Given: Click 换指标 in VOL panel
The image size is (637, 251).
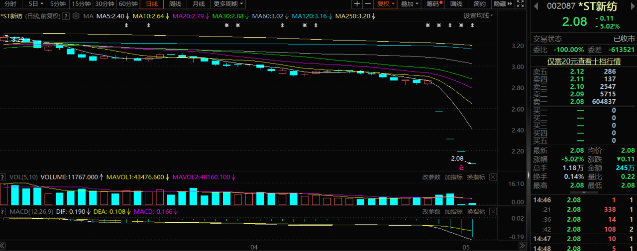Looking at the screenshot, I should point(476,177).
